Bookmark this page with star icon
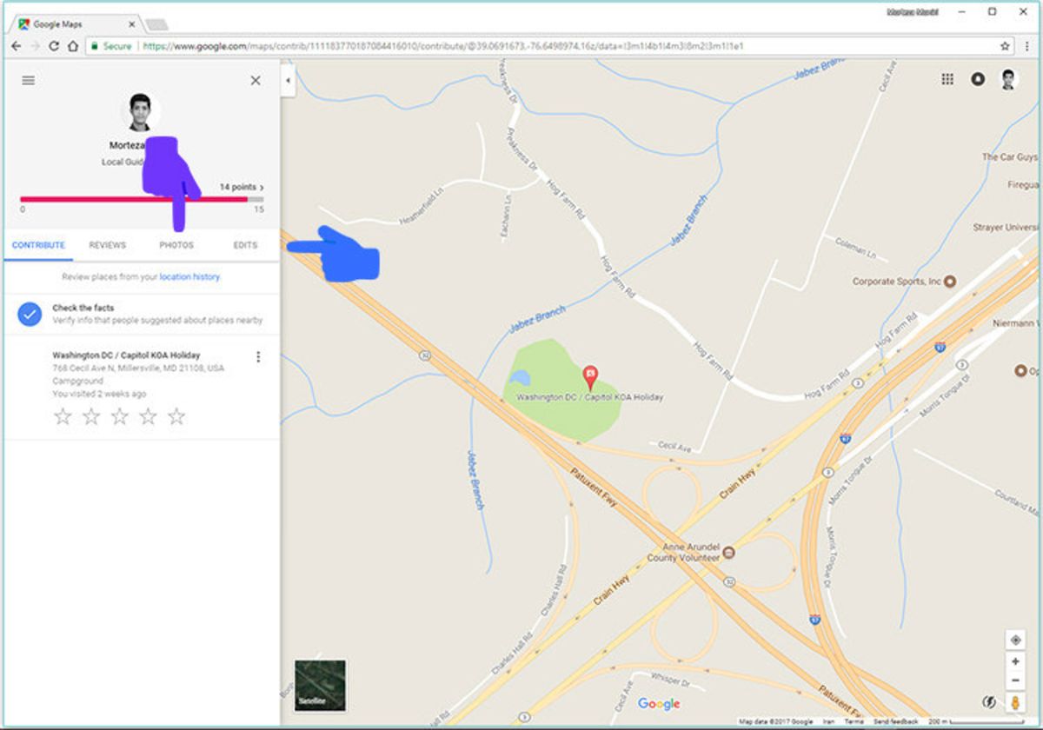The height and width of the screenshot is (730, 1043). pyautogui.click(x=1005, y=46)
